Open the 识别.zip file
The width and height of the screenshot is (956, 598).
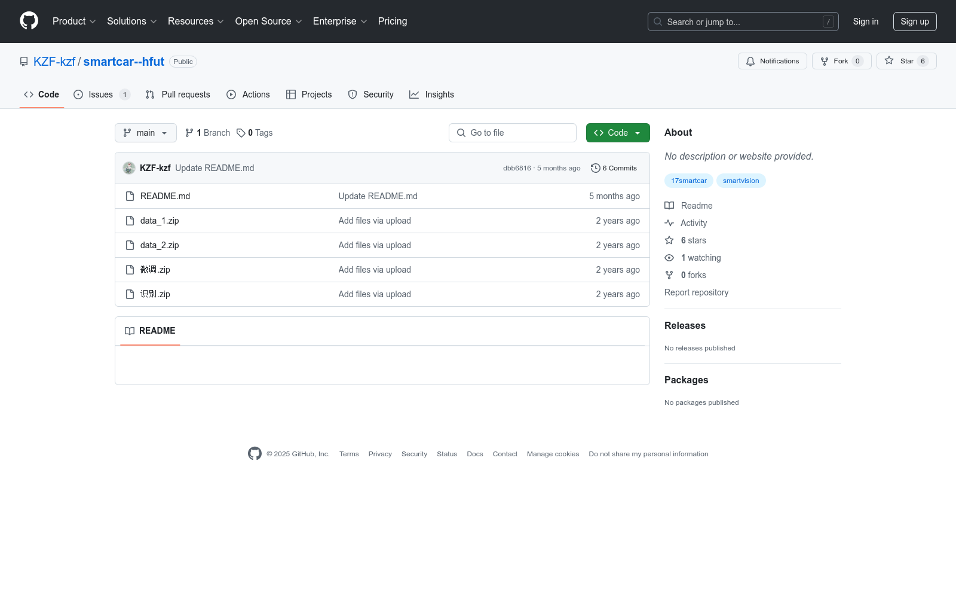coord(155,294)
